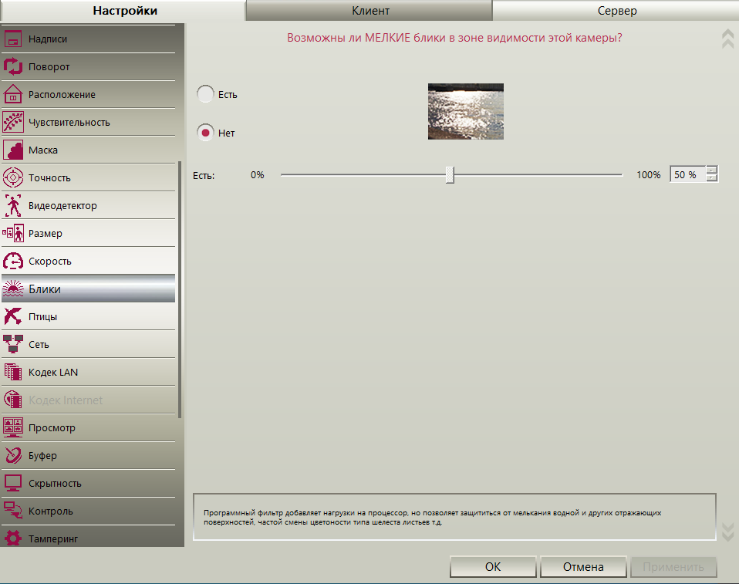Select the Буфер satellite dish icon
739x584 pixels.
(12, 456)
